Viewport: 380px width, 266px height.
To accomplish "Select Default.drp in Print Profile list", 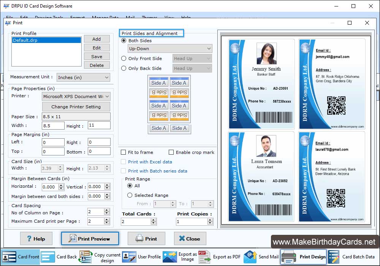I will click(x=46, y=40).
